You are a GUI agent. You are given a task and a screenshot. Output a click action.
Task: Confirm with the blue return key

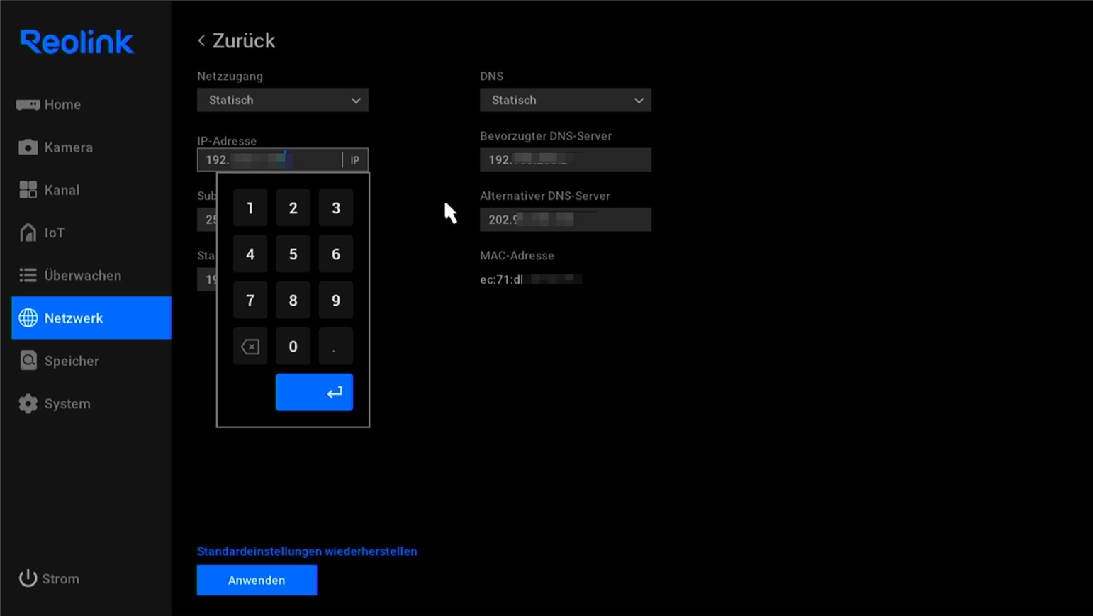314,392
